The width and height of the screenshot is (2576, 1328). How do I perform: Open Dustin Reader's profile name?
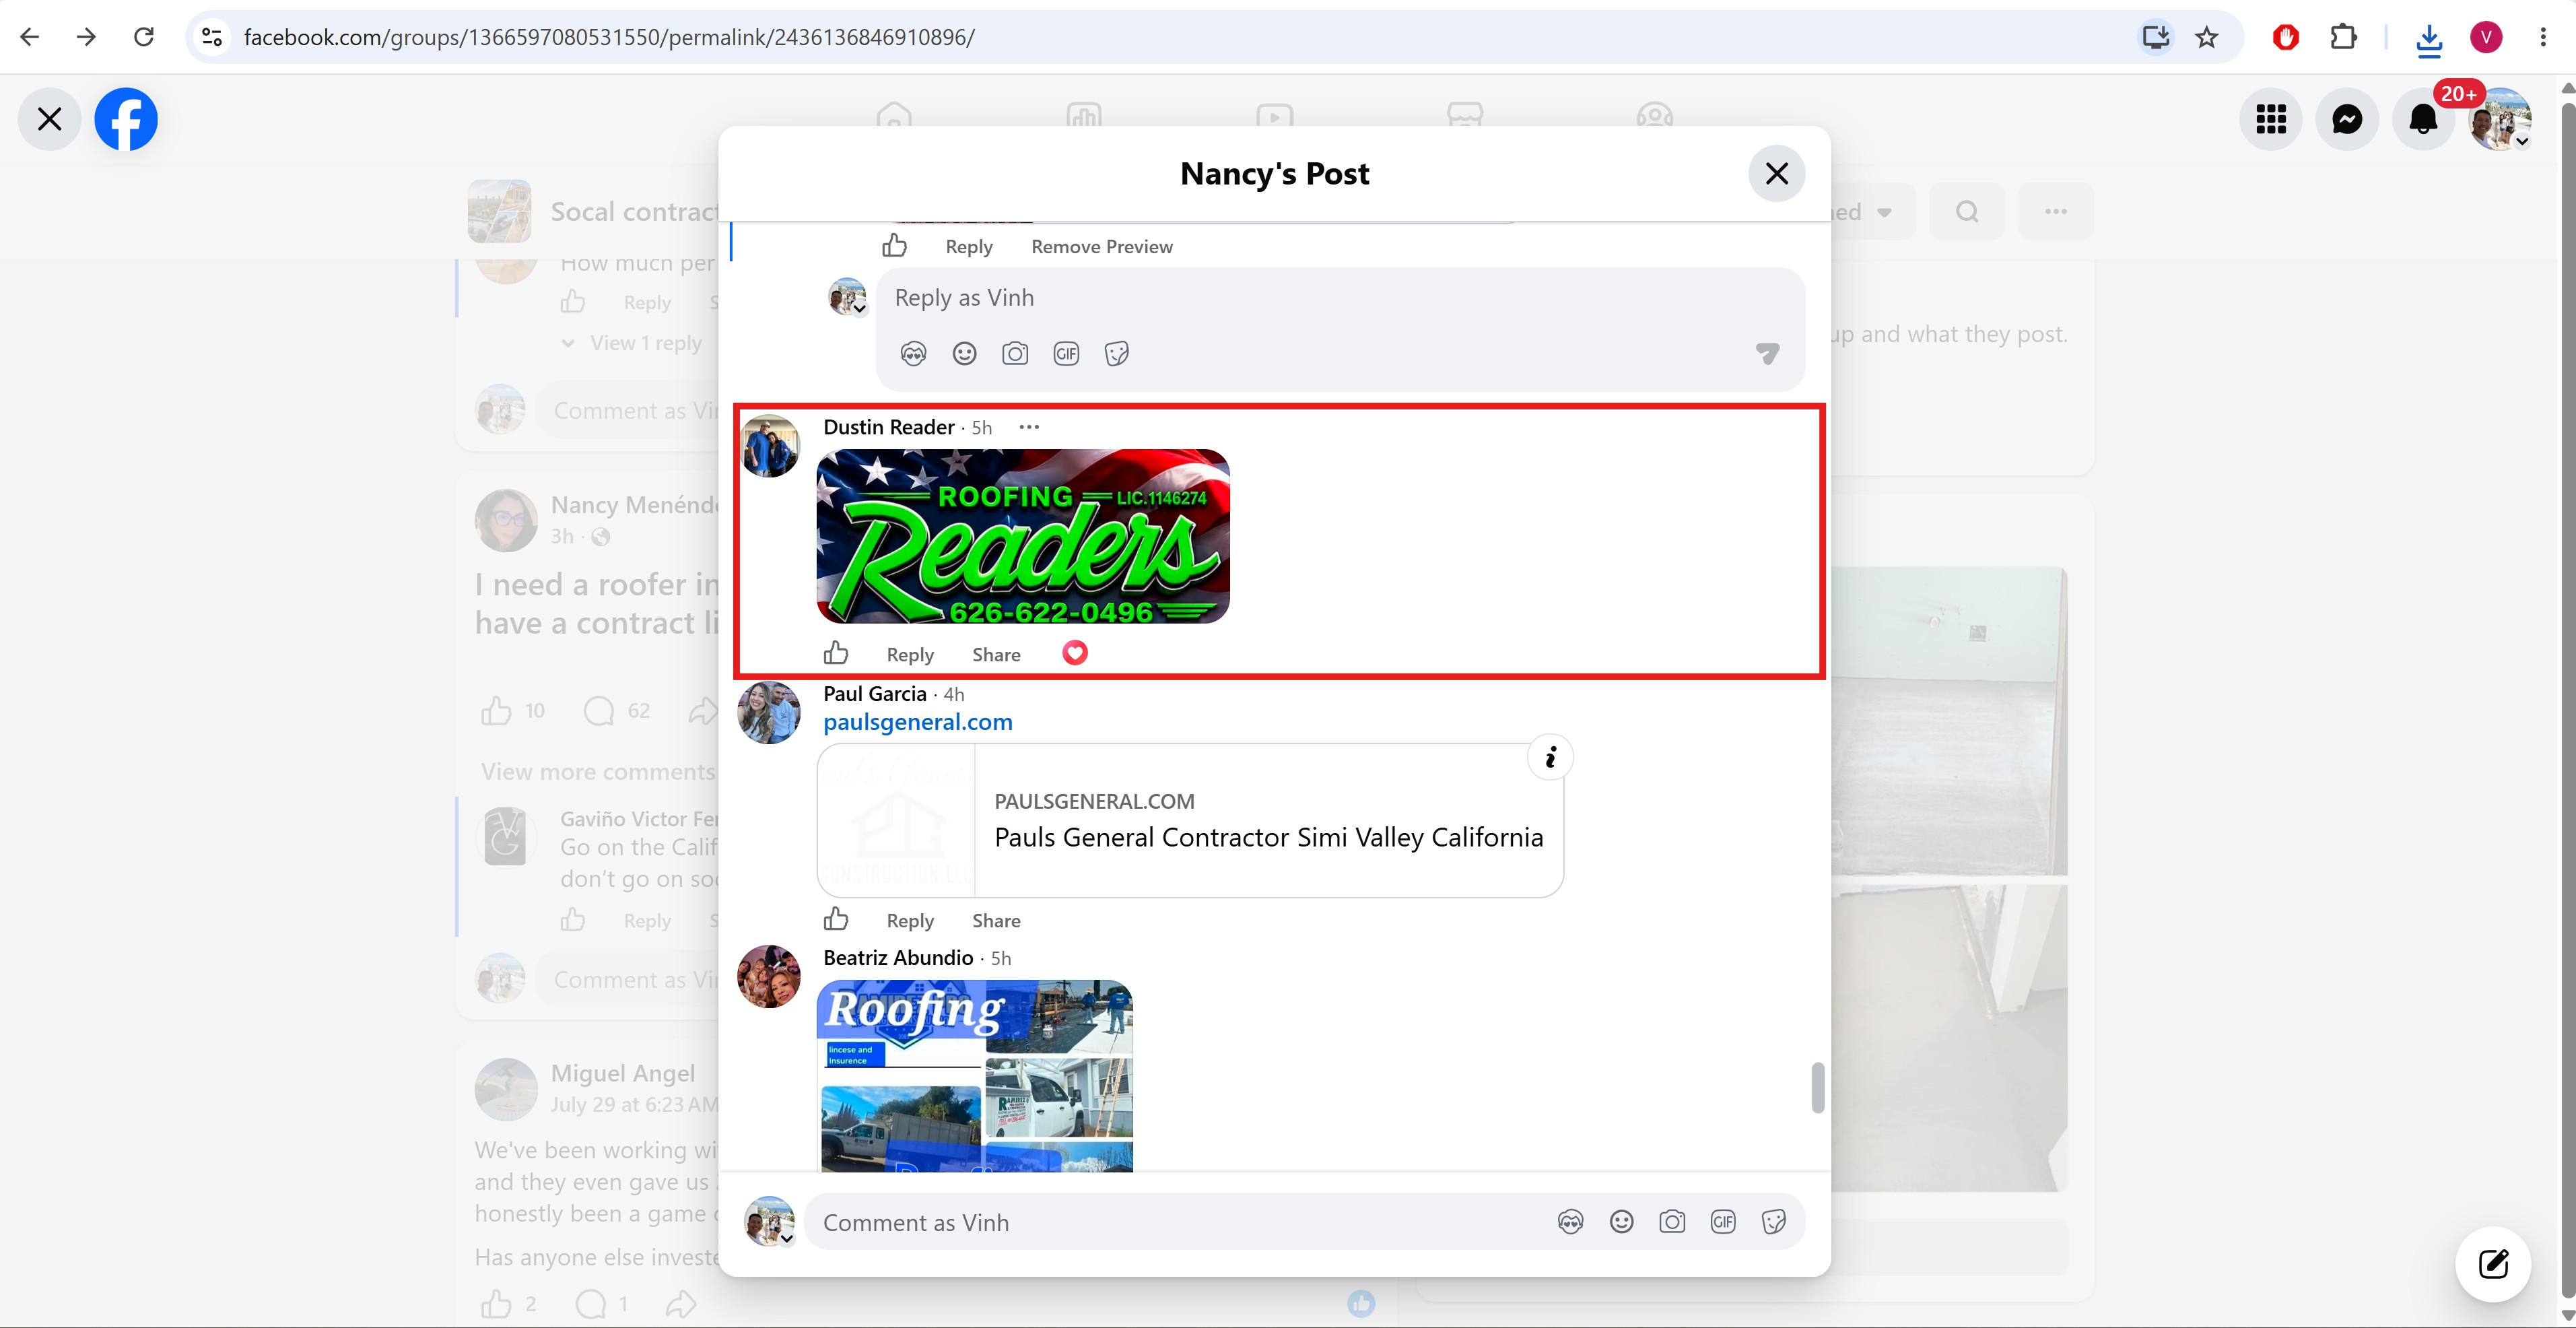click(x=889, y=427)
